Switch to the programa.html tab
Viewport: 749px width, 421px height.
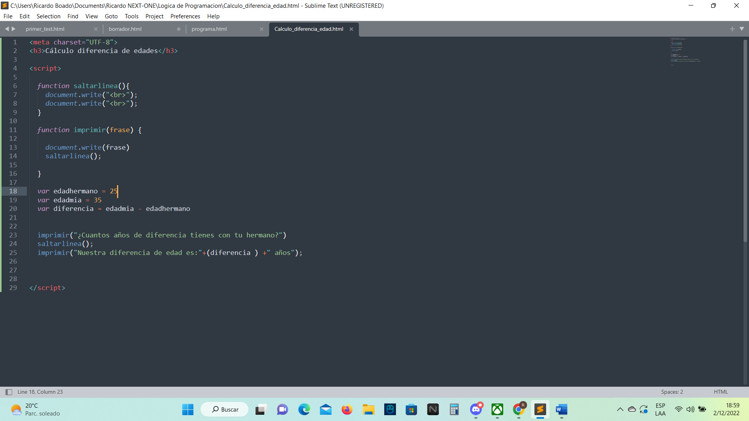[x=209, y=29]
